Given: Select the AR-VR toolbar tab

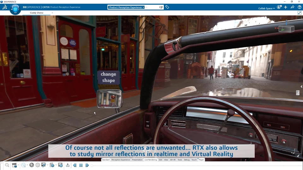Looking at the screenshot, I should tap(173, 160).
